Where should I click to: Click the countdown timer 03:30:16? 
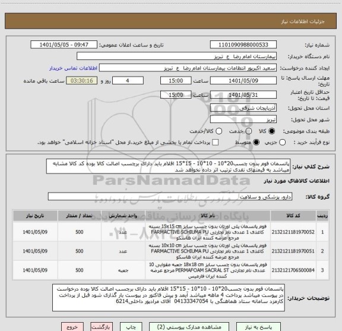click(82, 81)
